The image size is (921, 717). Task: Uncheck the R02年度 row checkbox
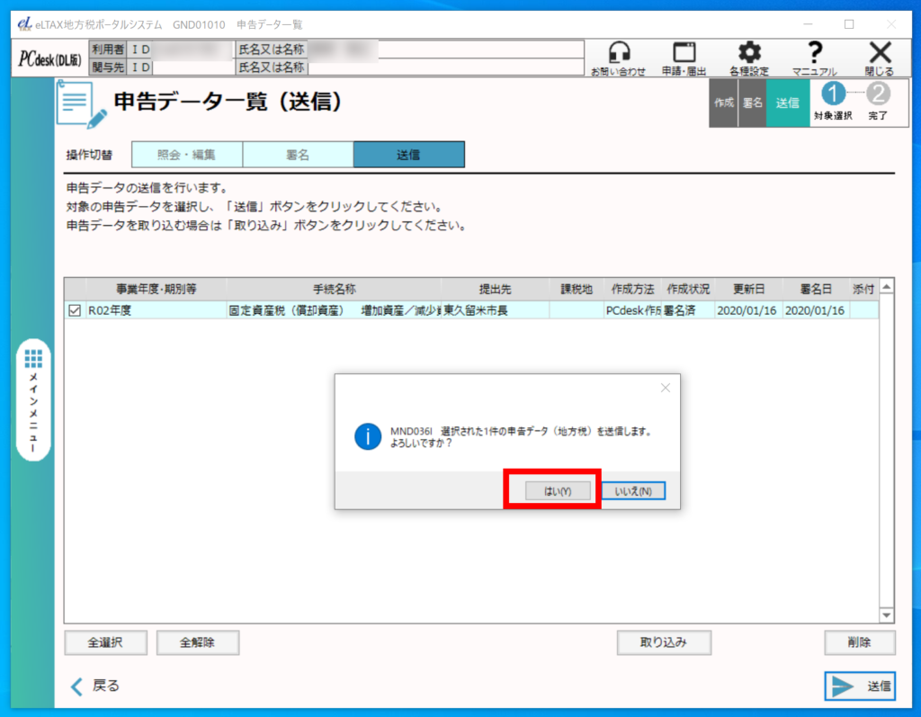76,311
